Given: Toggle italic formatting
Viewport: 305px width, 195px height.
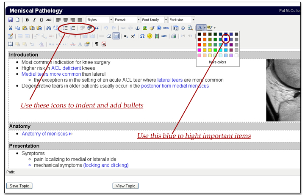Looking at the screenshot, I should 34,20.
